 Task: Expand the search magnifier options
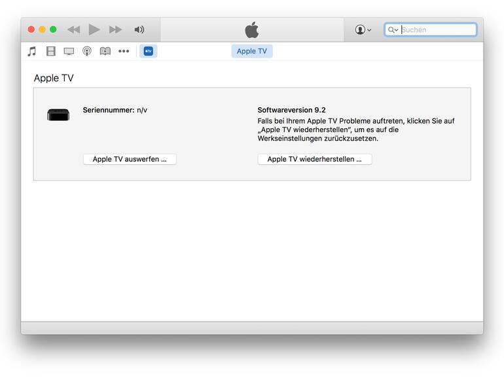[393, 30]
